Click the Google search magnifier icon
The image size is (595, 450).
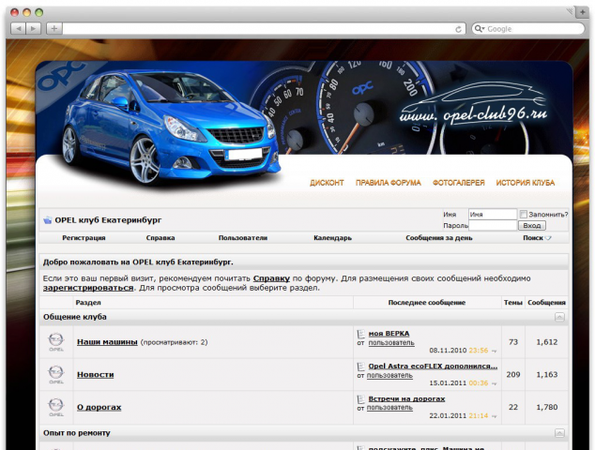click(x=479, y=29)
